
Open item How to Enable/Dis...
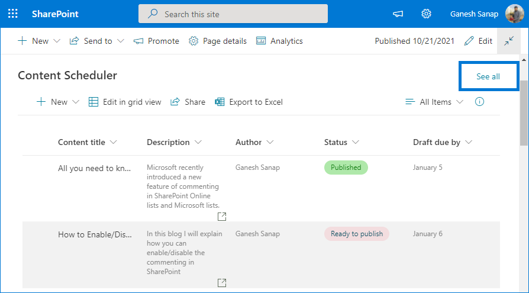pyautogui.click(x=95, y=234)
